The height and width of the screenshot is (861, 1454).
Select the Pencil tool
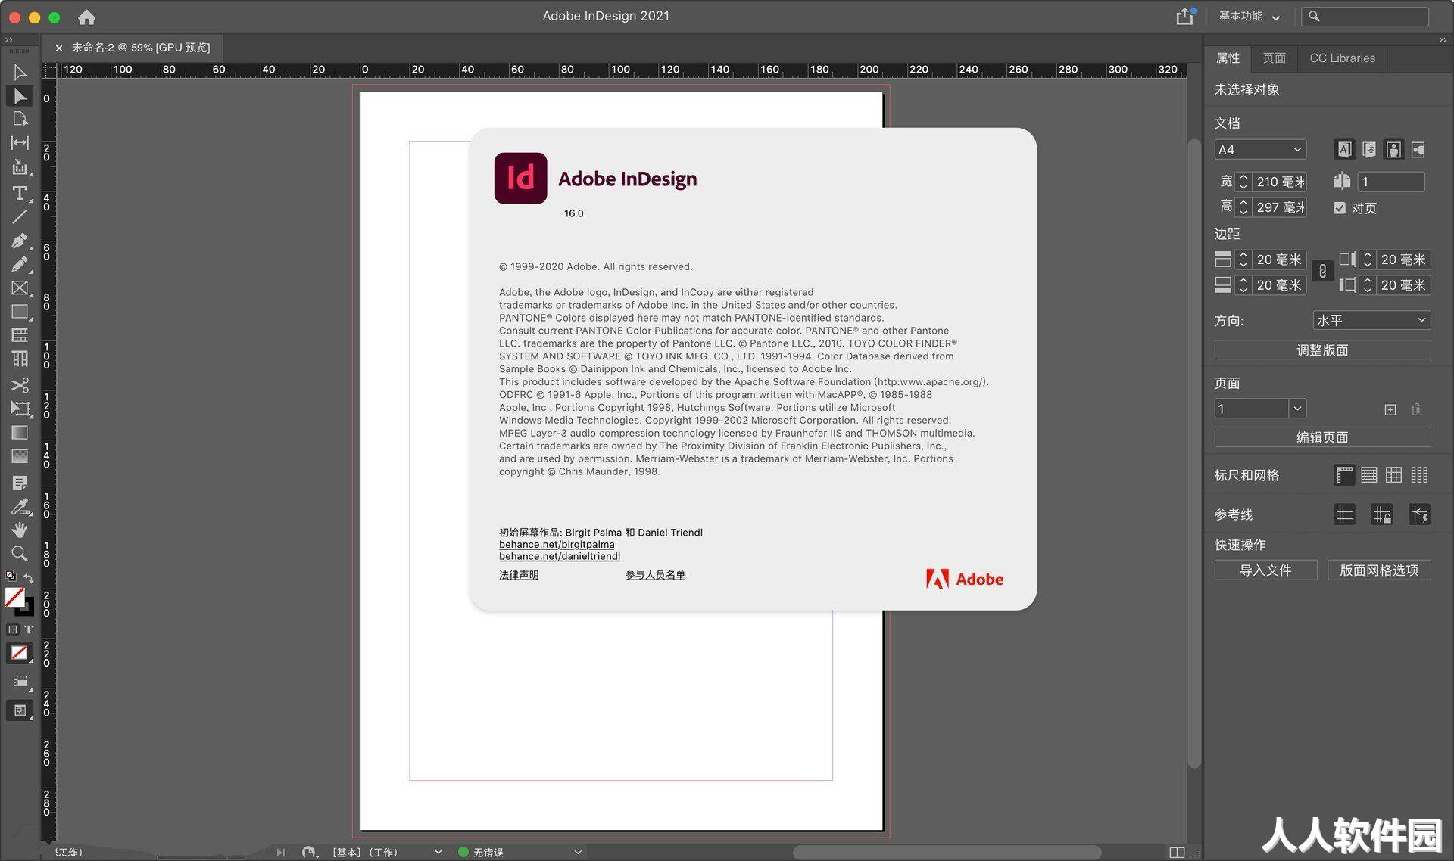pos(20,264)
